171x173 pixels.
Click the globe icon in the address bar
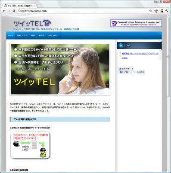pyautogui.click(x=19, y=11)
